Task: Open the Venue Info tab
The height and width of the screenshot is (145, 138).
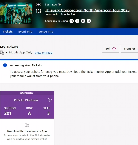Action: (46, 32)
